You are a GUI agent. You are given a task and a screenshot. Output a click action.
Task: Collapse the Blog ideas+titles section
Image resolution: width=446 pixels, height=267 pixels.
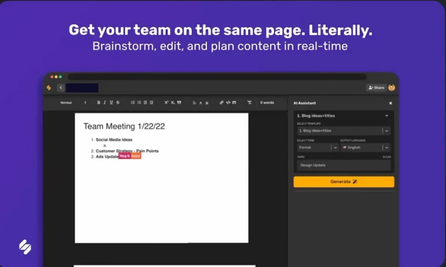tap(387, 116)
